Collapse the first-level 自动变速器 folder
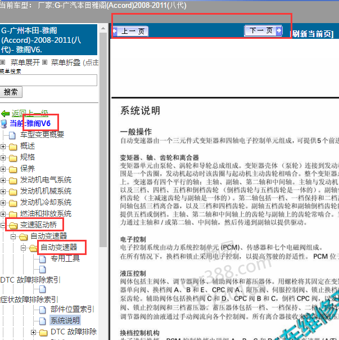The width and height of the screenshot is (339, 340). tap(13, 237)
